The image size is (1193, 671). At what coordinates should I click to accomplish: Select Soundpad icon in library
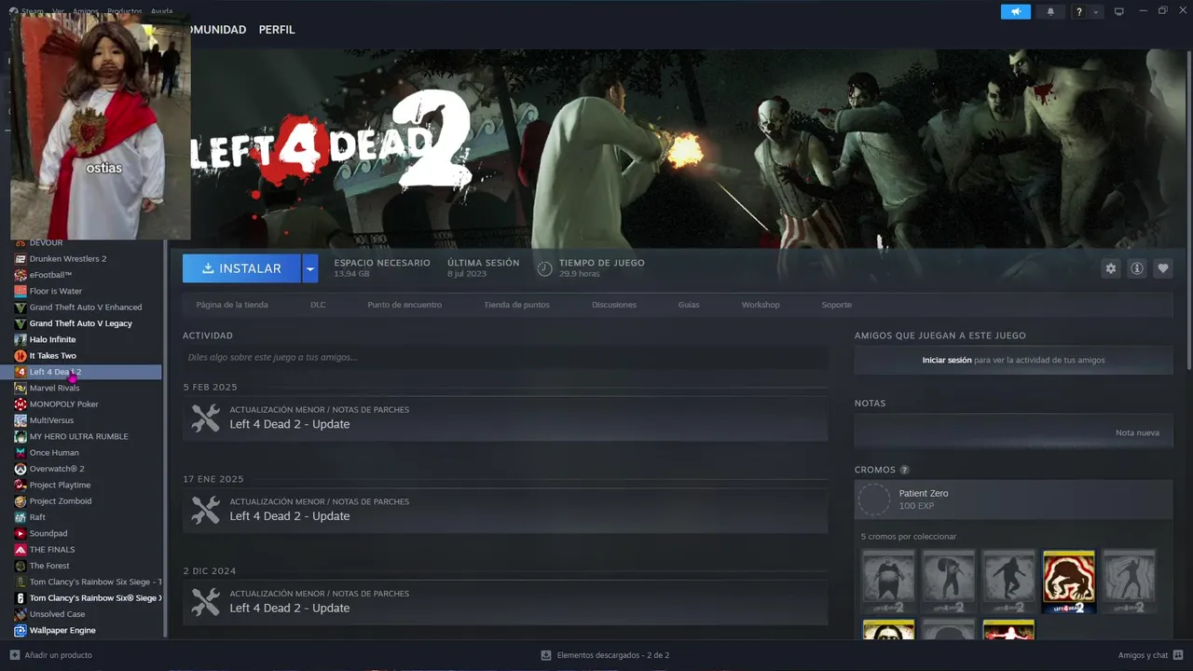[21, 533]
